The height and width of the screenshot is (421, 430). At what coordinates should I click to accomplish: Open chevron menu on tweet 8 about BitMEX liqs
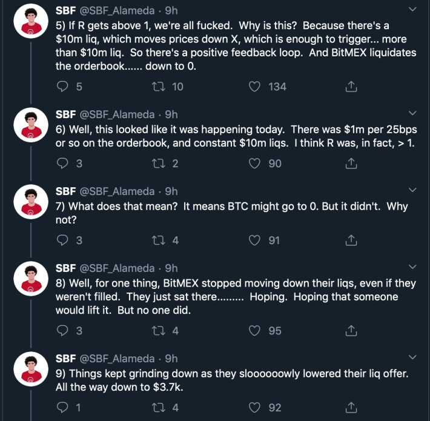tap(412, 267)
